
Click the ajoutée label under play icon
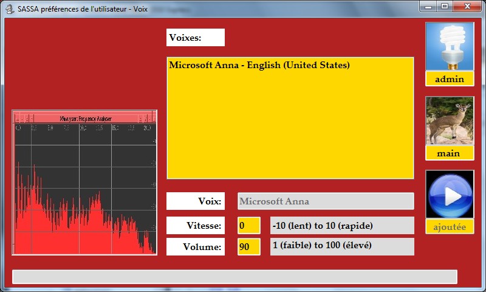(450, 227)
